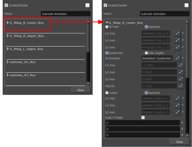Click function curve icon for Position (y) Axis
This screenshot has width=192, height=147.
click(177, 40)
